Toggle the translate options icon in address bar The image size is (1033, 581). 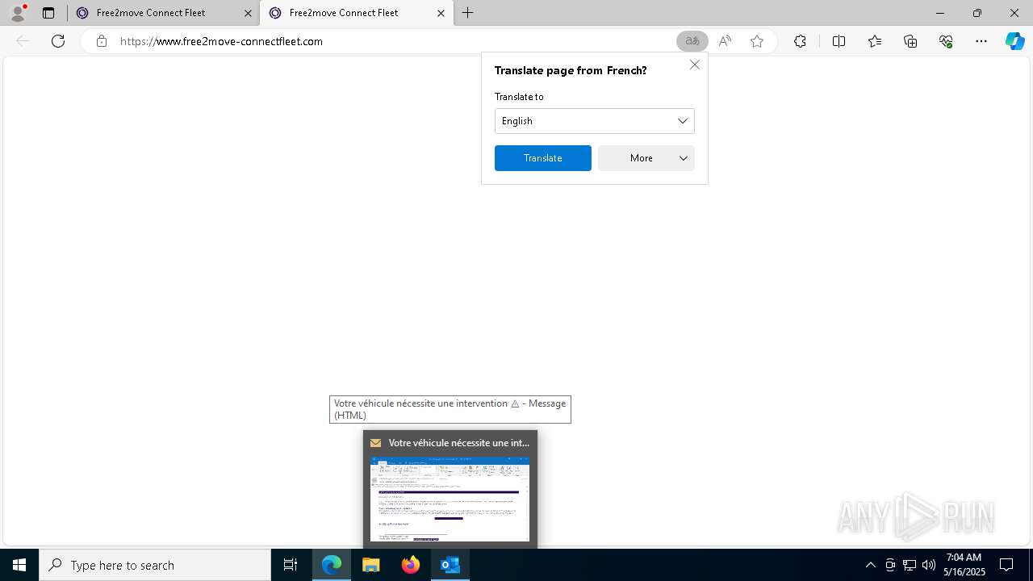tap(692, 41)
